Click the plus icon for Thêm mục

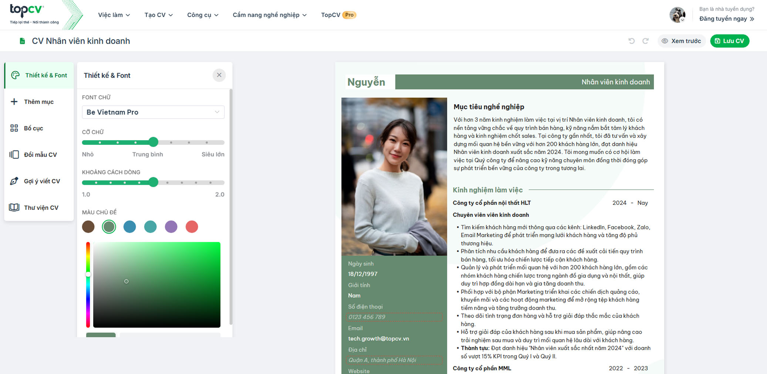coord(14,102)
